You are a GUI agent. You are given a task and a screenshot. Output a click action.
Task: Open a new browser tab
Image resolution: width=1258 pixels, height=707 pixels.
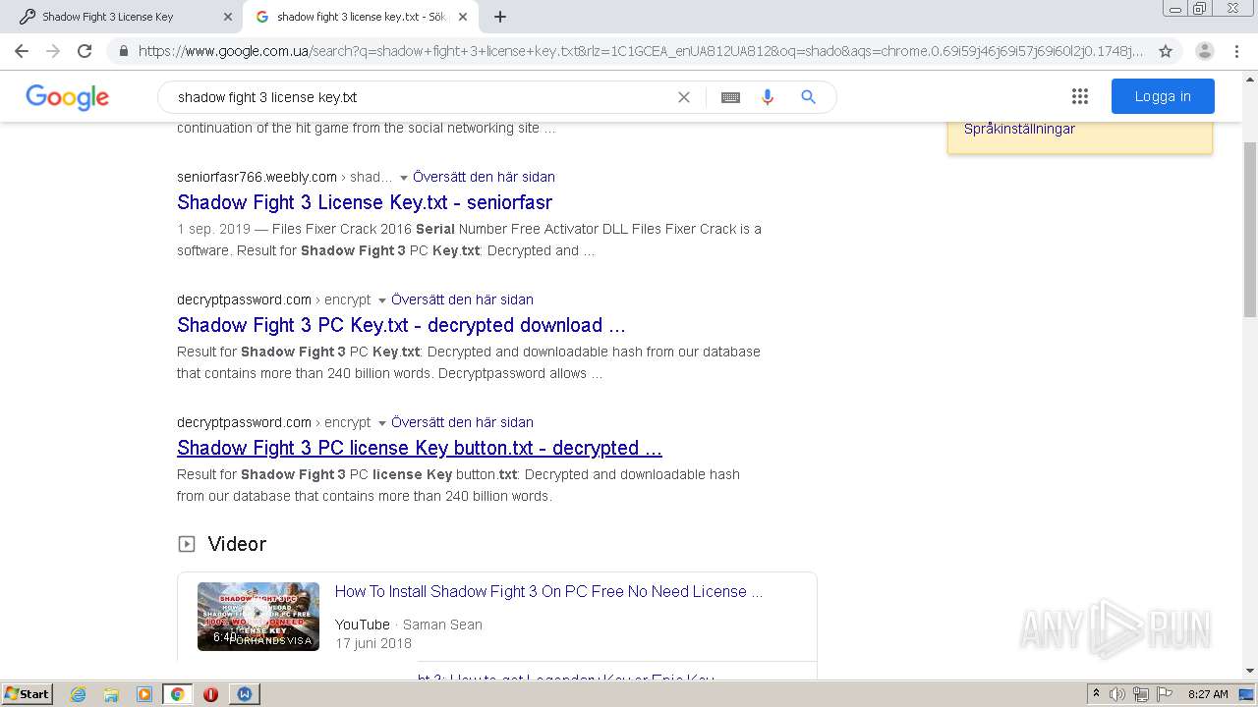pos(500,17)
